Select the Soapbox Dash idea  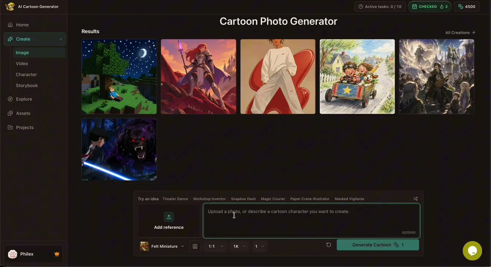tap(243, 199)
